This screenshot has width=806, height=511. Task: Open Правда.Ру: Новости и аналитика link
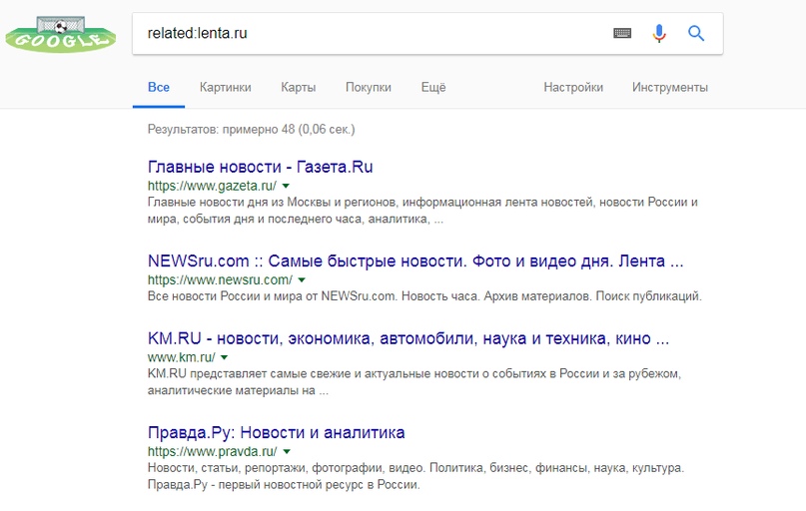pyautogui.click(x=276, y=432)
